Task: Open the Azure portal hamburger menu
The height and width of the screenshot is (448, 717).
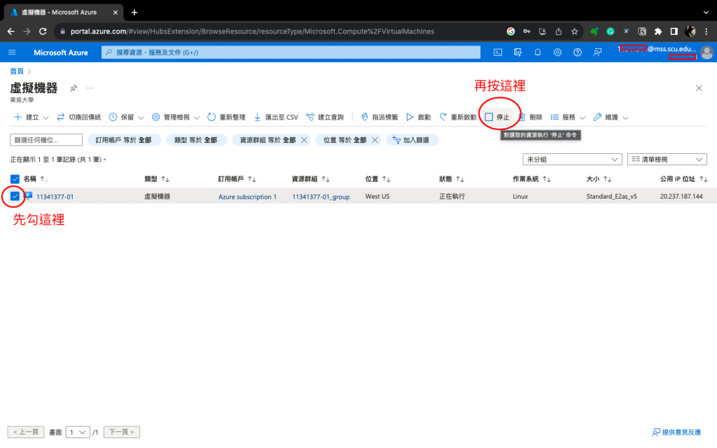Action: (x=12, y=52)
